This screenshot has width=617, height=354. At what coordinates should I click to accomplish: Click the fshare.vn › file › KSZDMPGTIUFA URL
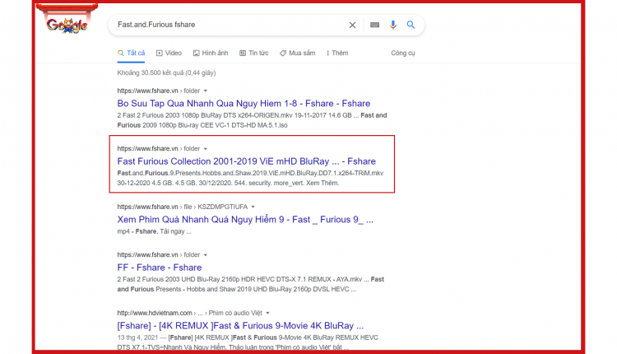pos(183,207)
